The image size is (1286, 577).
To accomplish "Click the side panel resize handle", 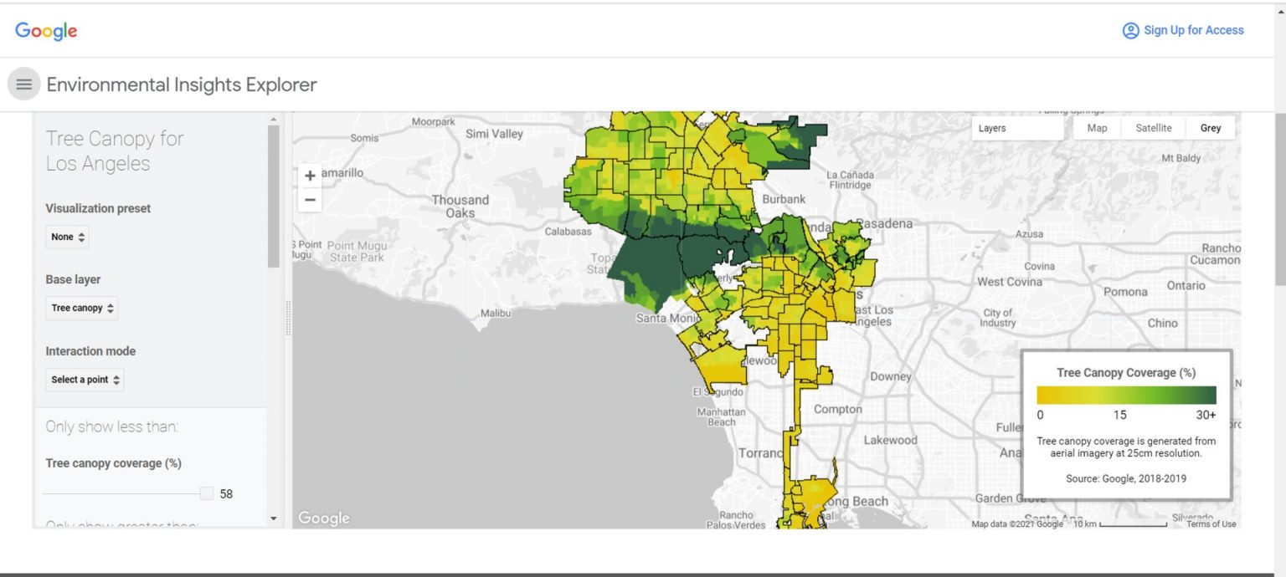I will (x=289, y=319).
